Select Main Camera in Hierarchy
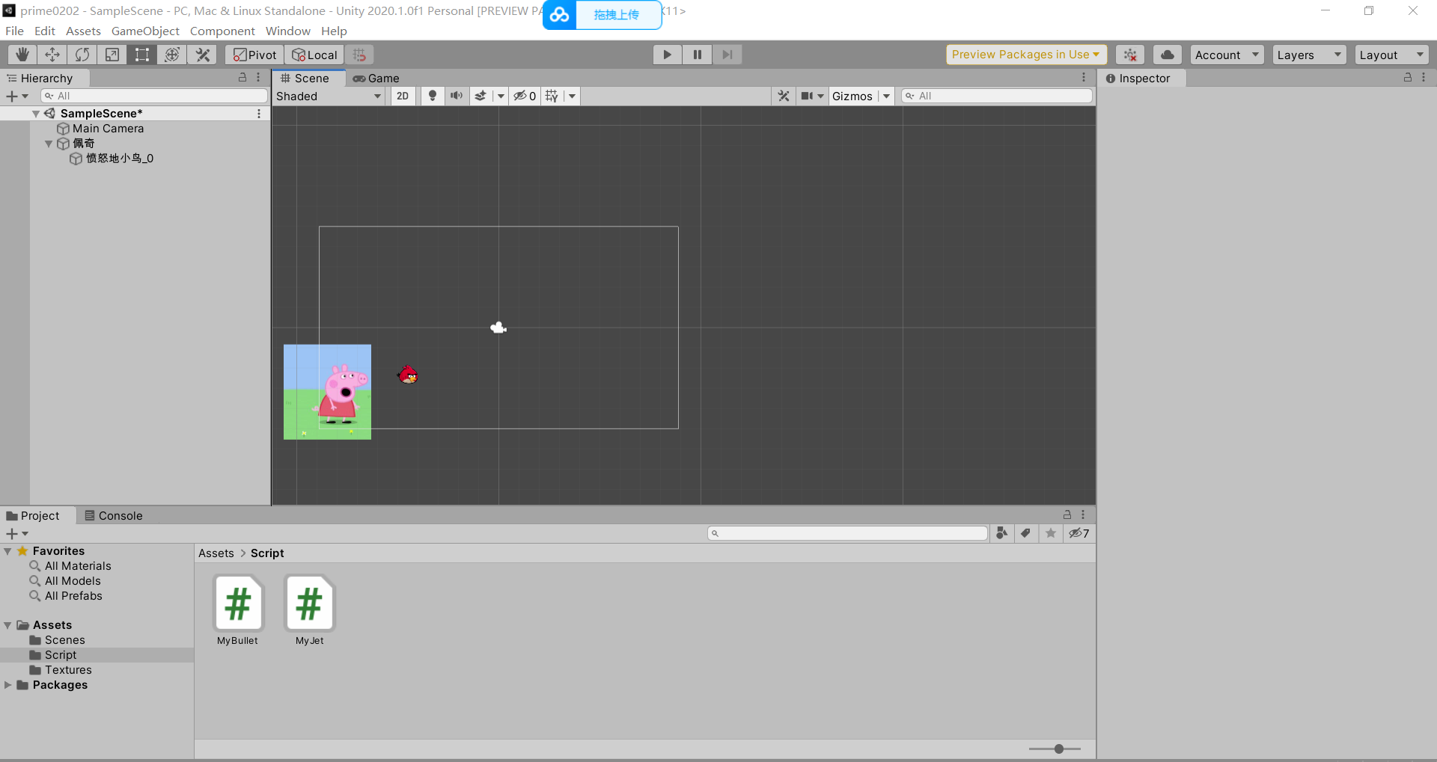The image size is (1437, 762). click(108, 129)
